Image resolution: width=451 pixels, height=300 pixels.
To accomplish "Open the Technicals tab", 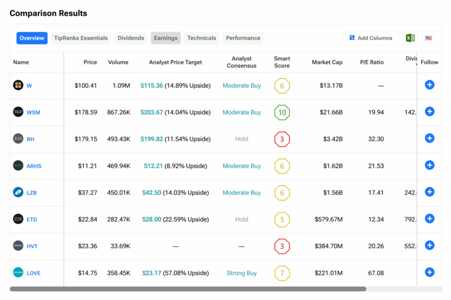I will (x=201, y=38).
